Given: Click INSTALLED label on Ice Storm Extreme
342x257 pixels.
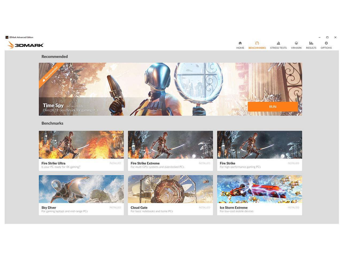Looking at the screenshot, I should pyautogui.click(x=293, y=208).
